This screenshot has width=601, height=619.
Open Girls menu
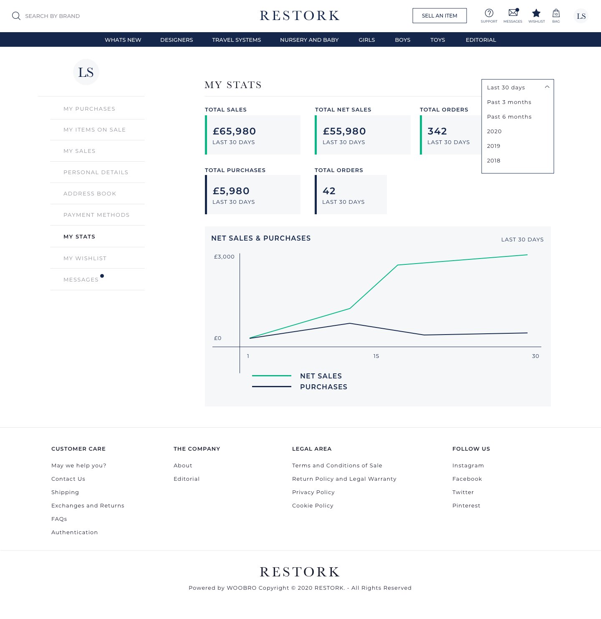coord(367,40)
